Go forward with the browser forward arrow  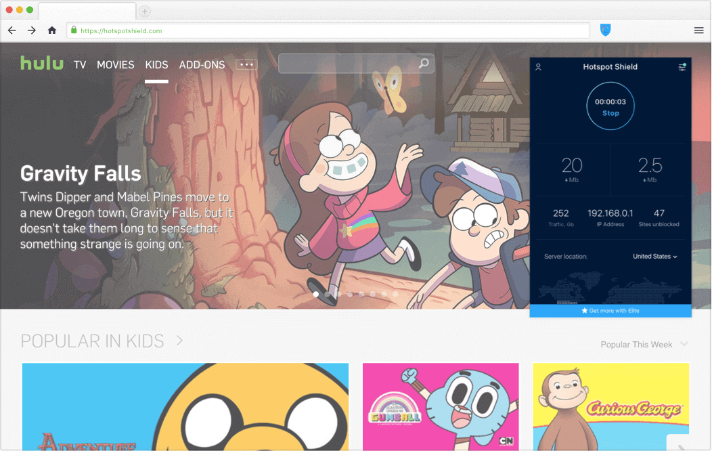point(31,30)
